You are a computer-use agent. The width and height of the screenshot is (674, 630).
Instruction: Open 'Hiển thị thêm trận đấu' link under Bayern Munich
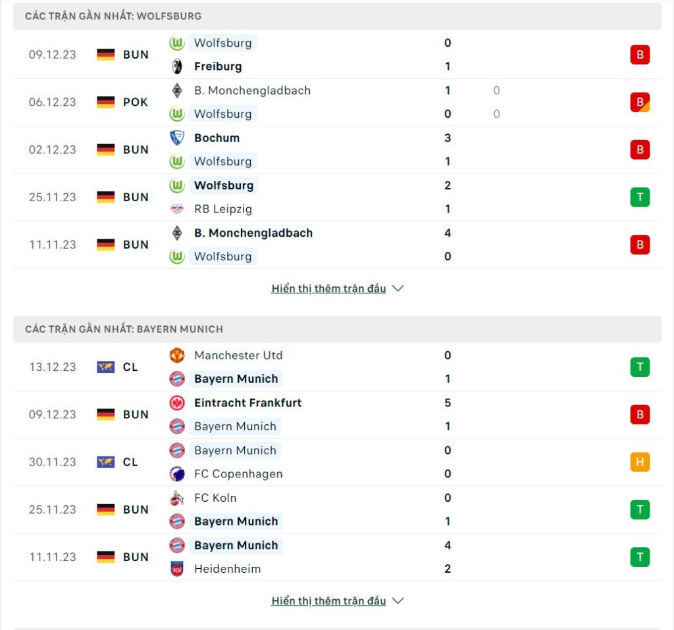(x=328, y=601)
